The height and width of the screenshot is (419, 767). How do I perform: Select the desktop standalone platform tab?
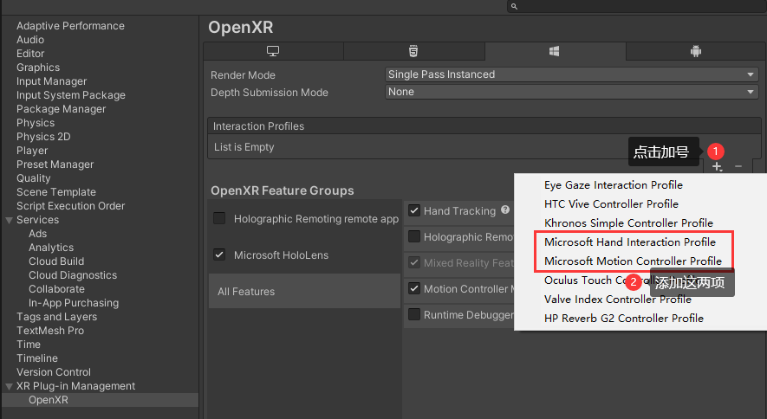[273, 51]
